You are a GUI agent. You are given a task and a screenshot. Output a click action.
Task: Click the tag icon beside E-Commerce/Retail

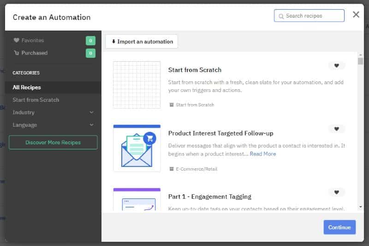pos(172,169)
